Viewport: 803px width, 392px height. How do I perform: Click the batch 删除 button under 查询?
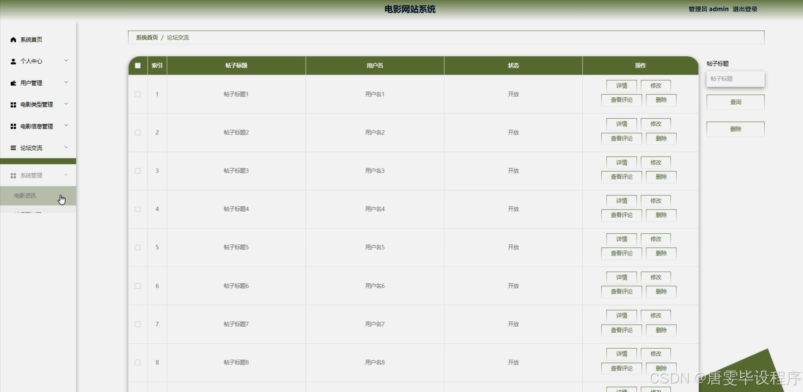tap(735, 129)
